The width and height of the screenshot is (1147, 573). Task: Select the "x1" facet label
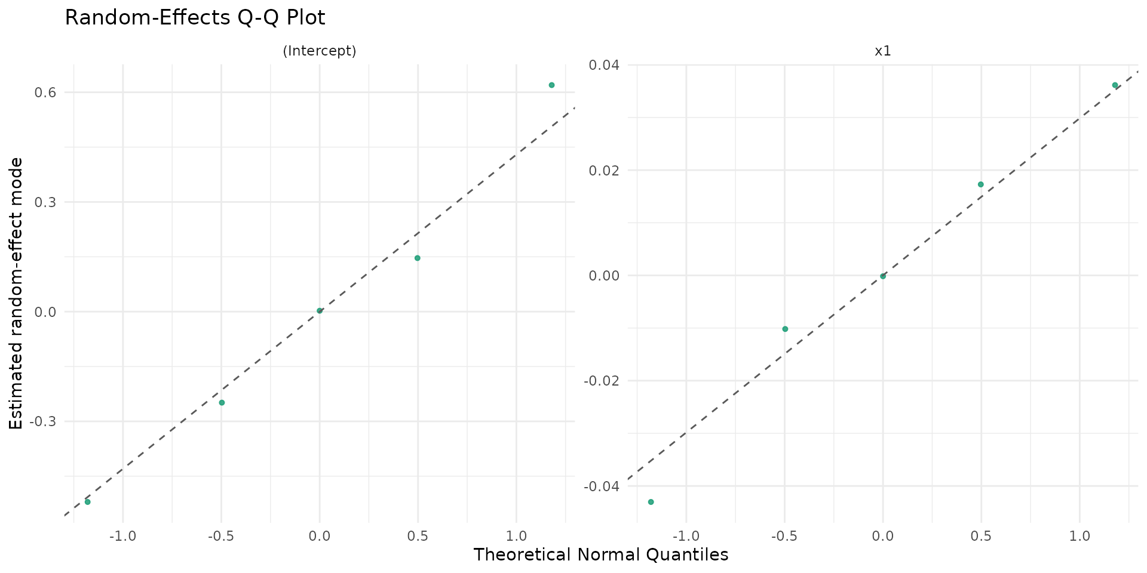click(x=882, y=51)
